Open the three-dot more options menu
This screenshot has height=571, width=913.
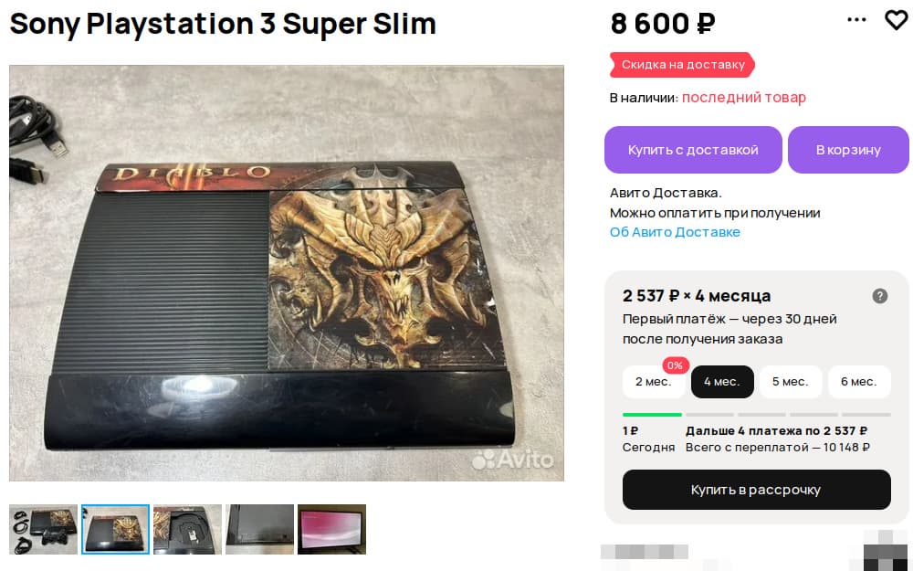pos(856,20)
